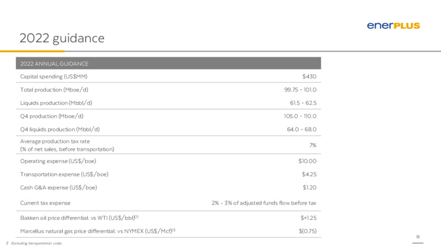This screenshot has height=248, width=441.
Task: Select the Cash G&A expense (US$/boe) label
Action: [x=58, y=187]
